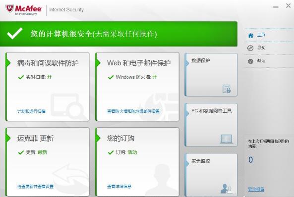Expand the Web 和电子邮件保护 panel arrow
294x197 pixels.
coord(98,63)
